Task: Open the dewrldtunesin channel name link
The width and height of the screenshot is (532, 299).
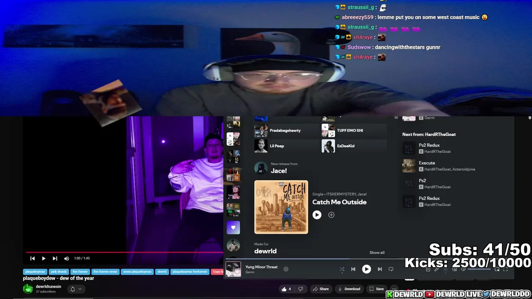Action: coord(48,287)
